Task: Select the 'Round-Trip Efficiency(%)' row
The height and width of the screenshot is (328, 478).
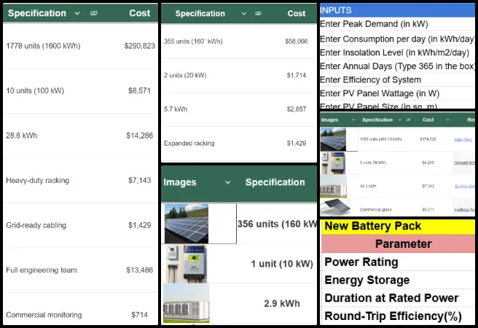Action: point(398,316)
